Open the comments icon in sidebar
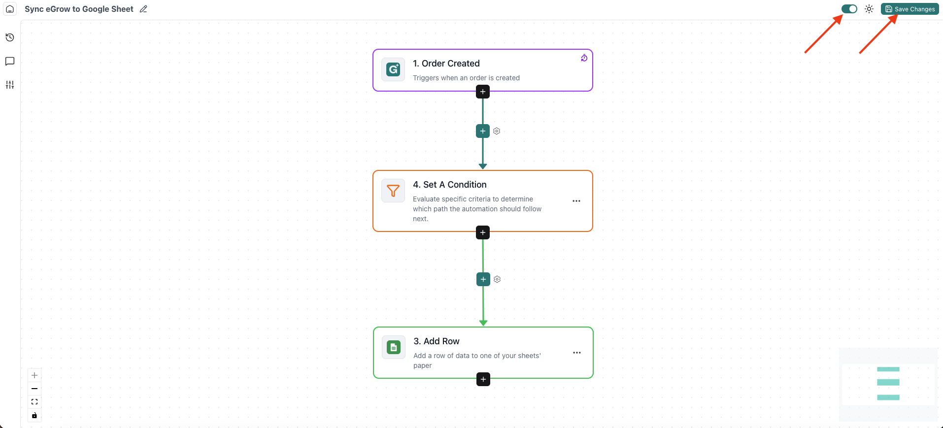This screenshot has width=943, height=428. click(x=10, y=61)
